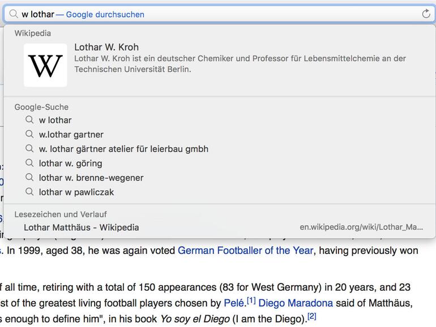Viewport: 436px width, 327px height.
Task: Open the 'German Footballer of the Year' link
Action: tap(245, 250)
